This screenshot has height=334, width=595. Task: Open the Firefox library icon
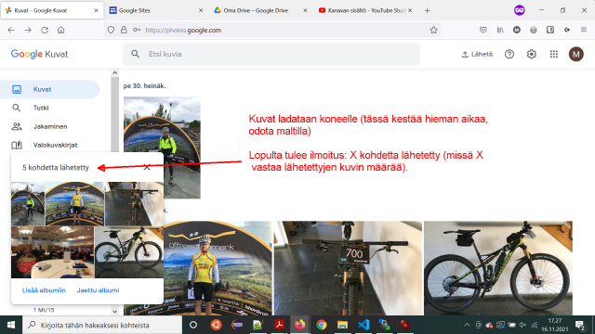click(x=500, y=30)
